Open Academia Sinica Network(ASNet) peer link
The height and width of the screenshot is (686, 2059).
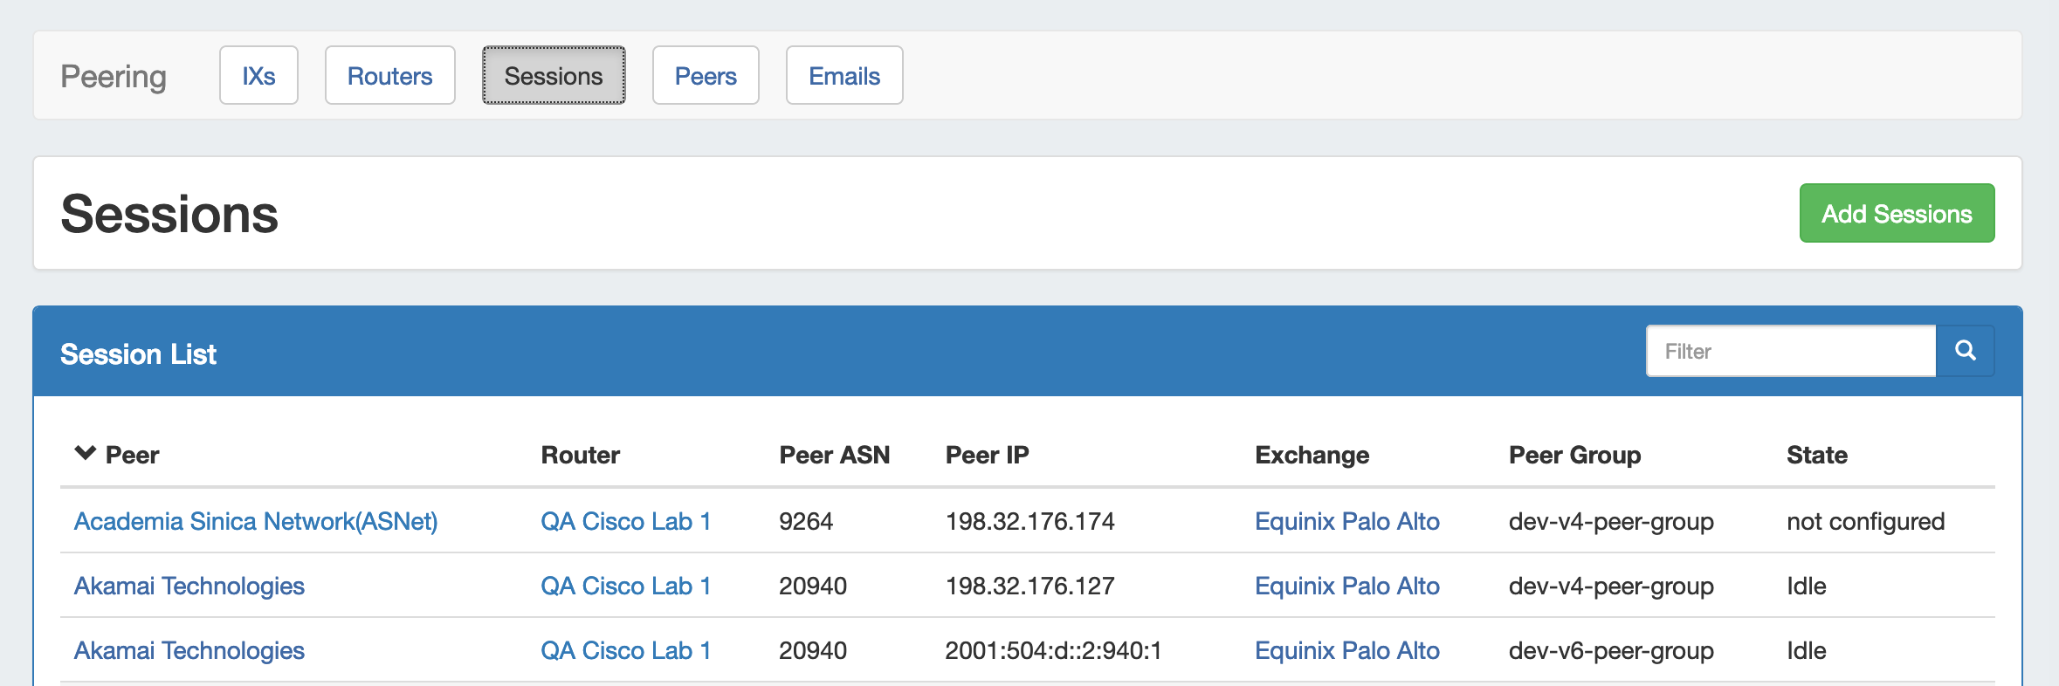(x=255, y=521)
